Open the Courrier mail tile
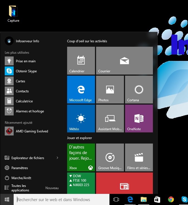This screenshot has height=205, width=188. point(124,61)
